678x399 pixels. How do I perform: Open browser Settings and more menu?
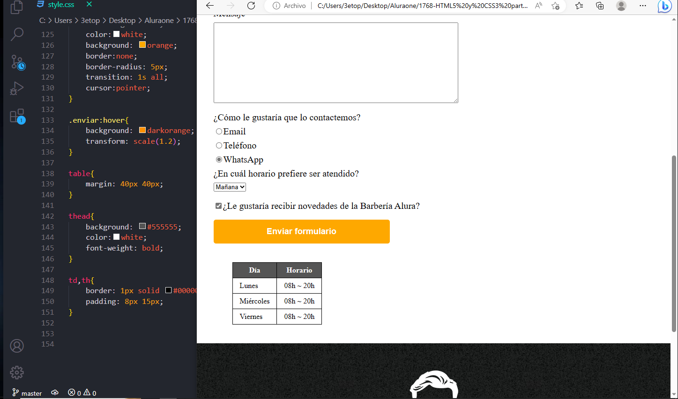(643, 6)
